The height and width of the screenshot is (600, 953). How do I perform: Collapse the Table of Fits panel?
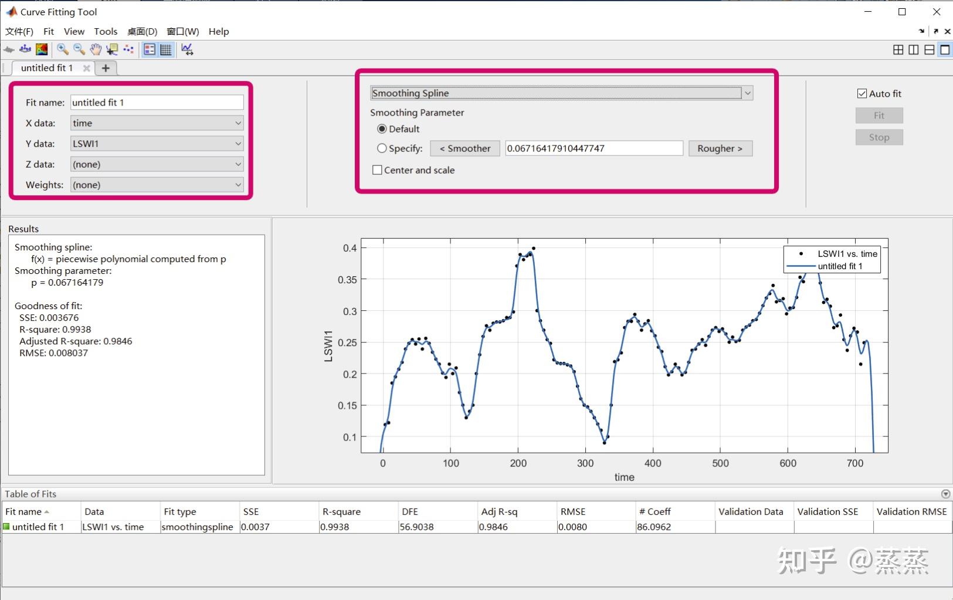click(945, 494)
